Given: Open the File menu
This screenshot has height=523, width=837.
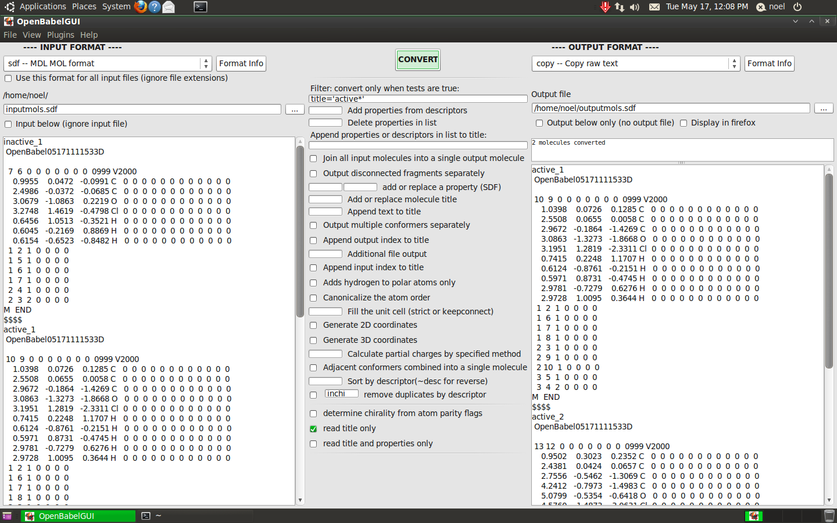Looking at the screenshot, I should (10, 35).
